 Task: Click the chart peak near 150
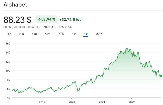click(x=127, y=48)
